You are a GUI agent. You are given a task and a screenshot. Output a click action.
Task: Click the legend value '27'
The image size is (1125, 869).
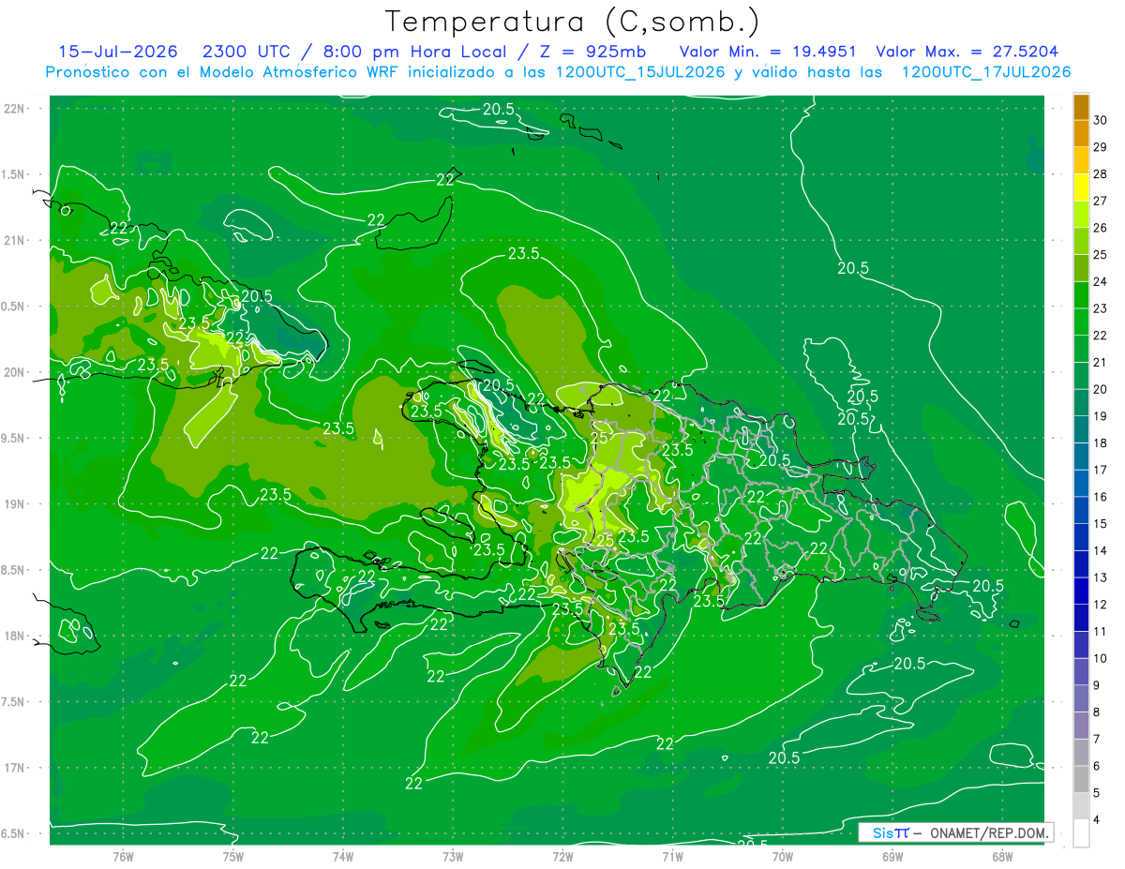(1100, 201)
